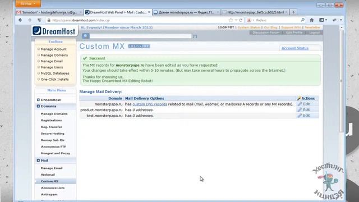Switch to the monsterpap html tab
Screen dimensions: 359x202
[x=255, y=12]
